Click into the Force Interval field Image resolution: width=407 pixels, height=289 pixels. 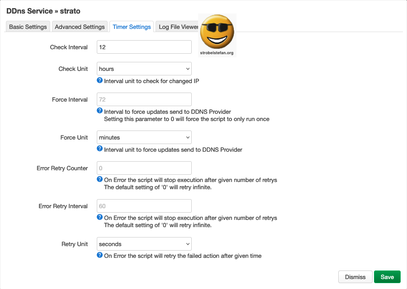point(144,99)
